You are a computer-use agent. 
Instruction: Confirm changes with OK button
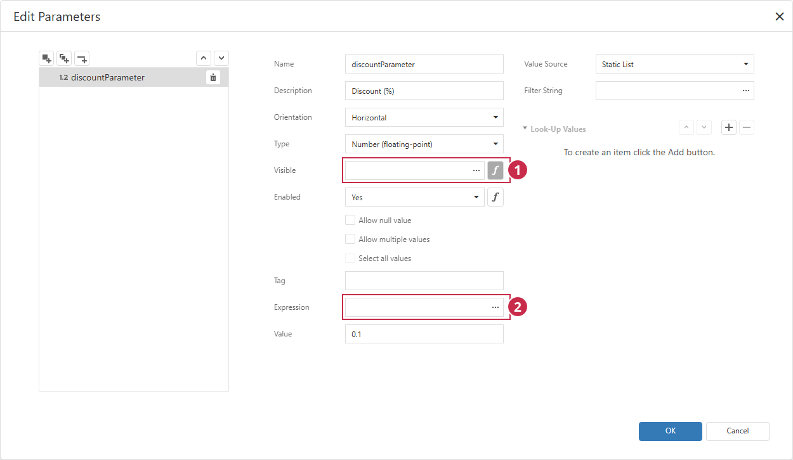pos(671,431)
